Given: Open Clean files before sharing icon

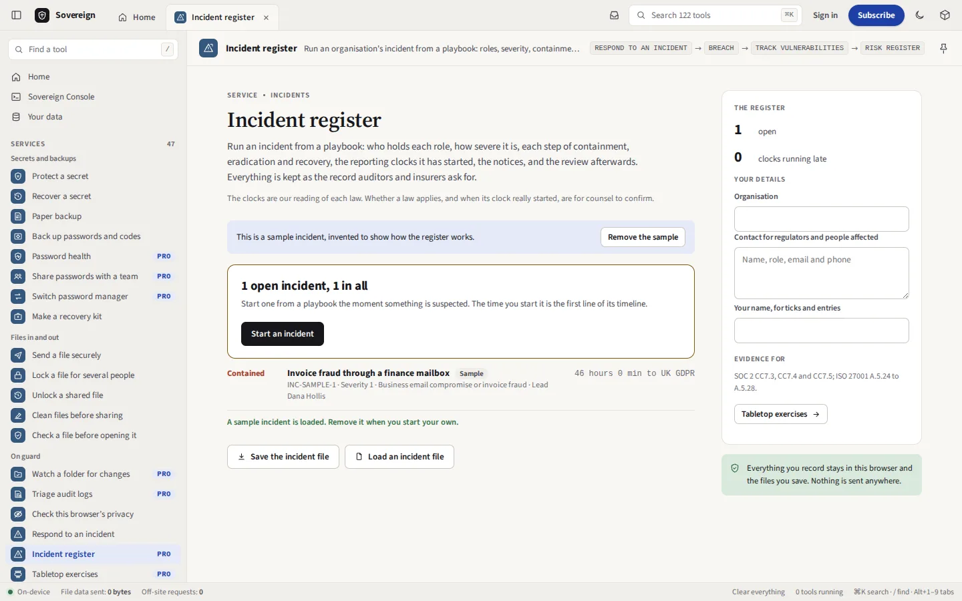Looking at the screenshot, I should 18,415.
